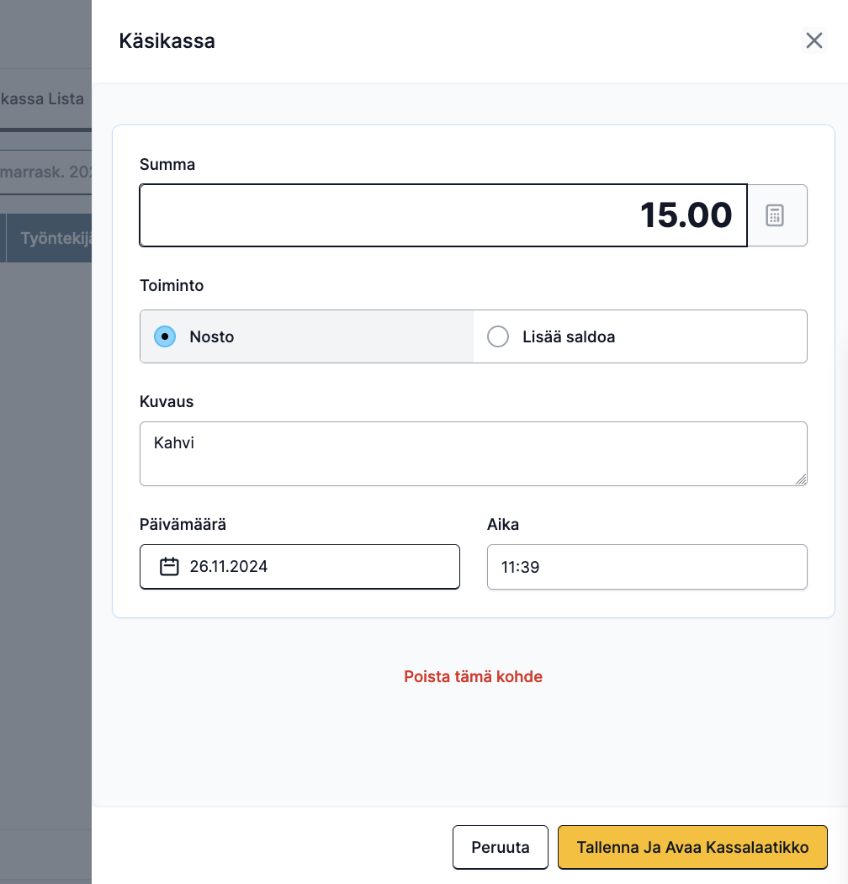The image size is (848, 884).
Task: Click the Käsikassa panel heading
Action: (x=167, y=41)
